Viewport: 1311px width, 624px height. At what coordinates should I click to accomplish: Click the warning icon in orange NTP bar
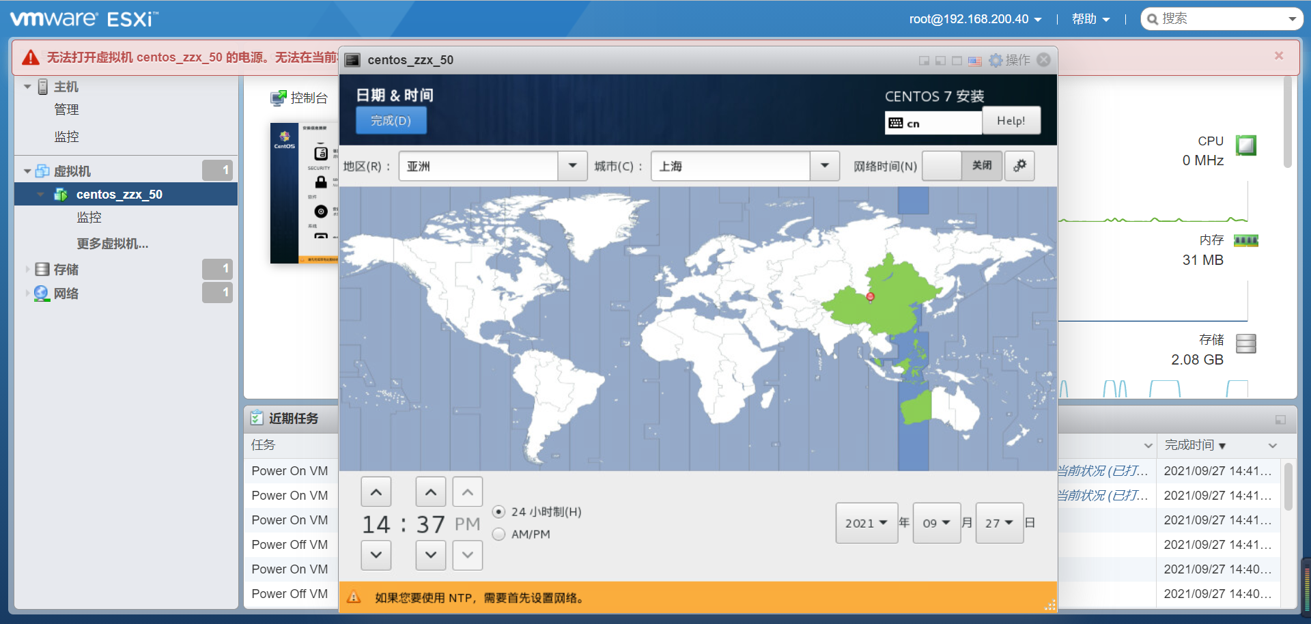pos(354,597)
